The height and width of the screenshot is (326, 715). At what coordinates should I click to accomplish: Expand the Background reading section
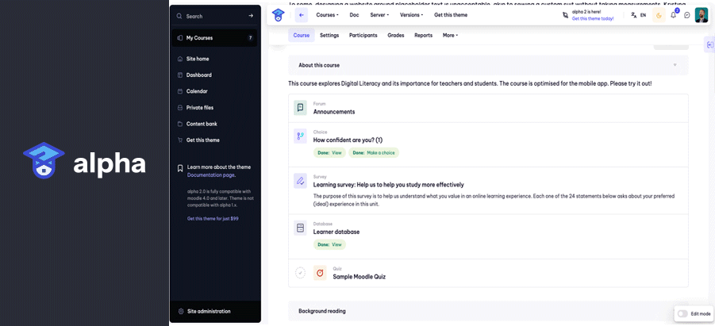tap(488, 311)
